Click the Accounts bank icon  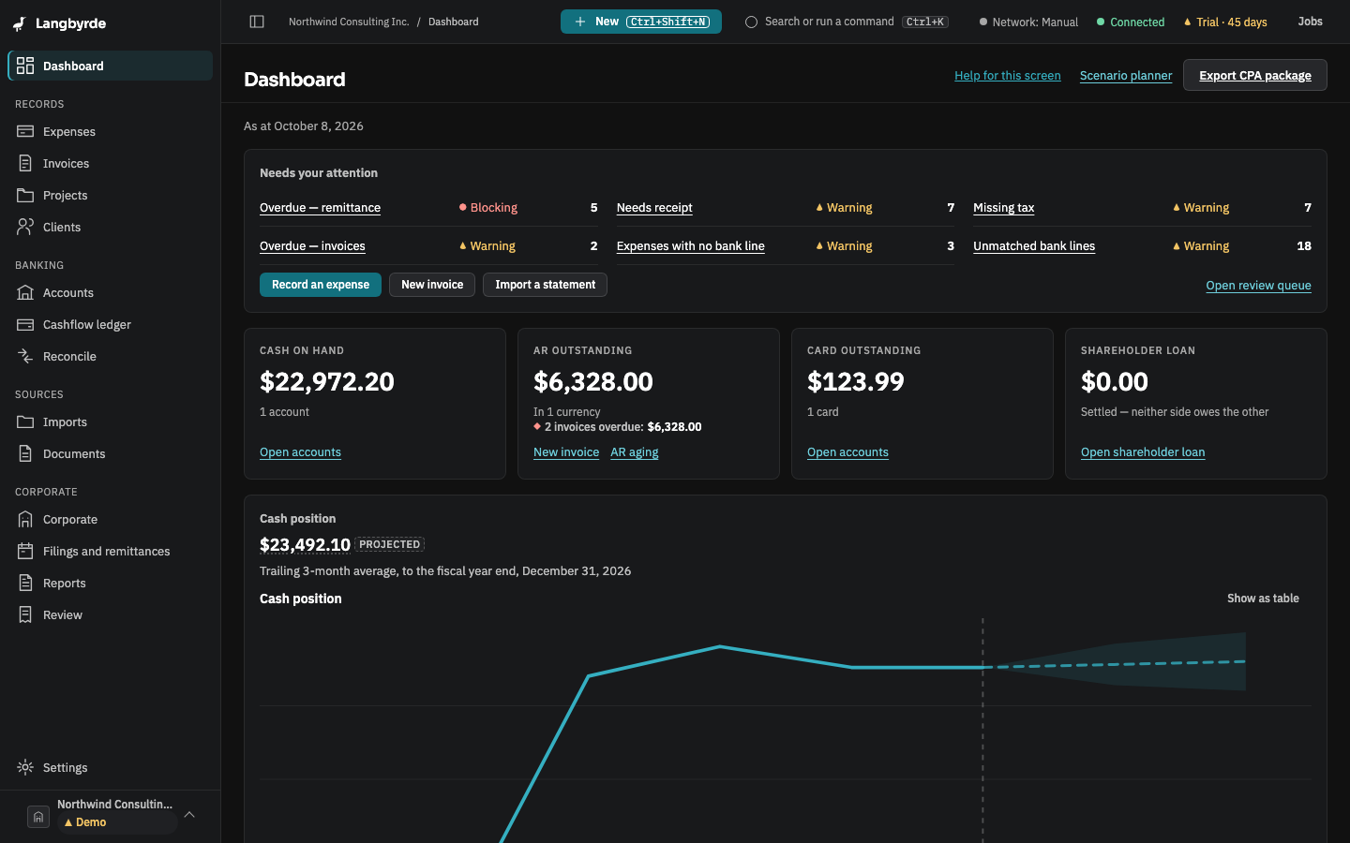click(x=25, y=292)
